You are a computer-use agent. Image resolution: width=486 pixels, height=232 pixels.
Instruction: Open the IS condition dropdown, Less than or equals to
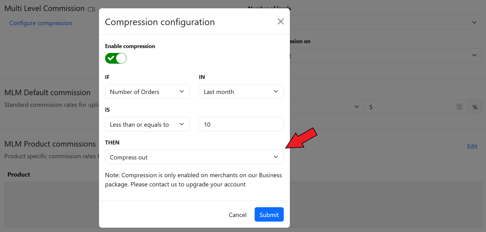tap(147, 124)
